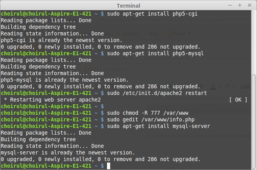This screenshot has height=170, width=257.
Task: Close the Terminal window
Action: tap(250, 5)
